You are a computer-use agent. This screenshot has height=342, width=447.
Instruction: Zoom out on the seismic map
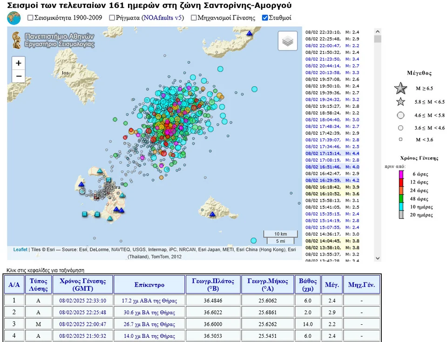(18, 76)
